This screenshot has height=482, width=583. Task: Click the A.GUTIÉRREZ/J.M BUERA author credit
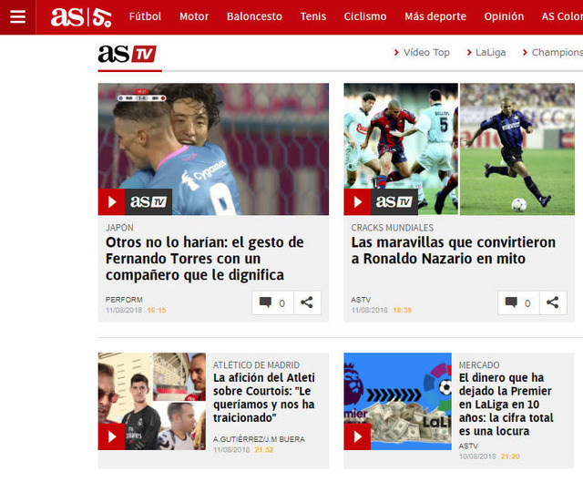click(x=259, y=439)
